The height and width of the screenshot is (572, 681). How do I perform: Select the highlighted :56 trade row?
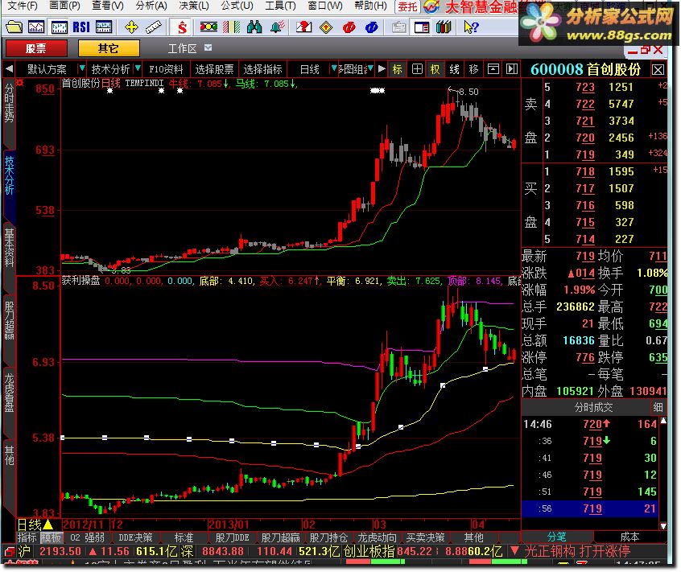point(590,508)
